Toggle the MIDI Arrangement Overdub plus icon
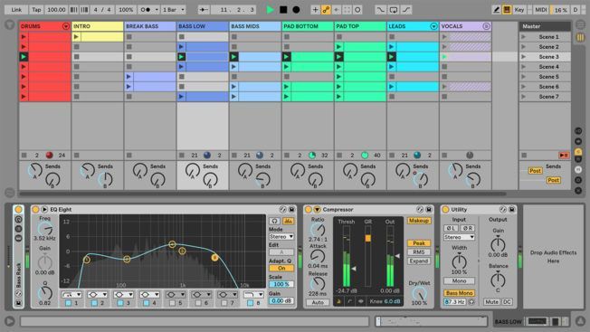This screenshot has width=590, height=332. click(315, 10)
